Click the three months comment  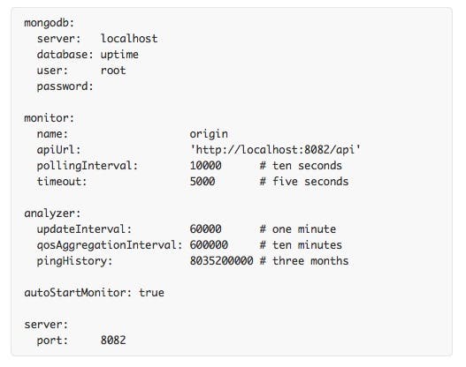(x=304, y=261)
